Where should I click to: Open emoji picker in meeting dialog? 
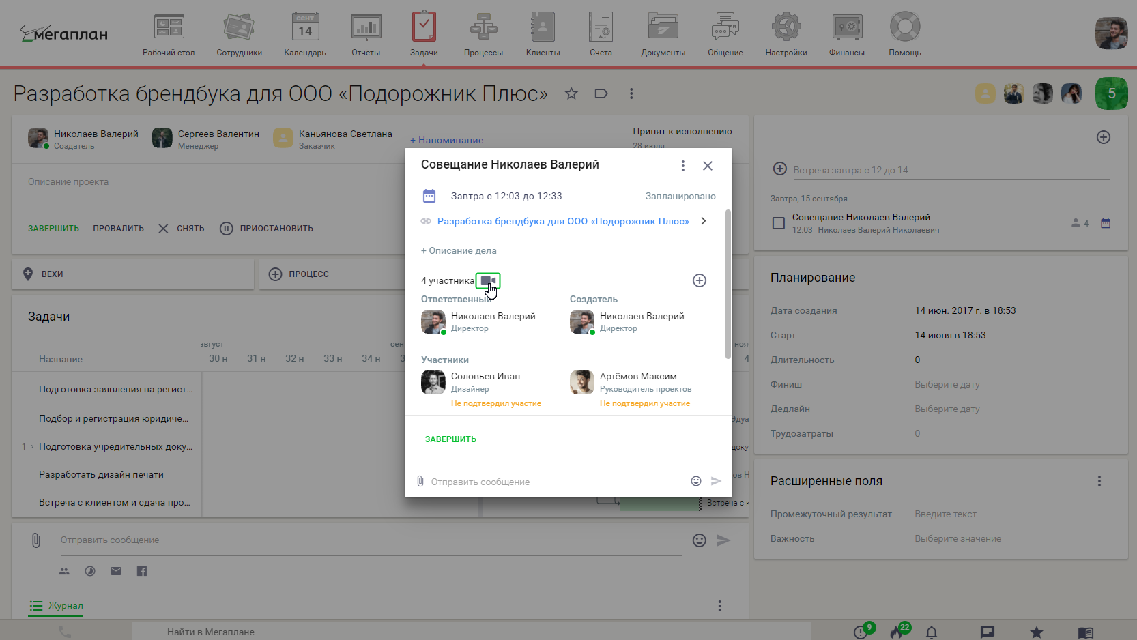click(x=696, y=481)
